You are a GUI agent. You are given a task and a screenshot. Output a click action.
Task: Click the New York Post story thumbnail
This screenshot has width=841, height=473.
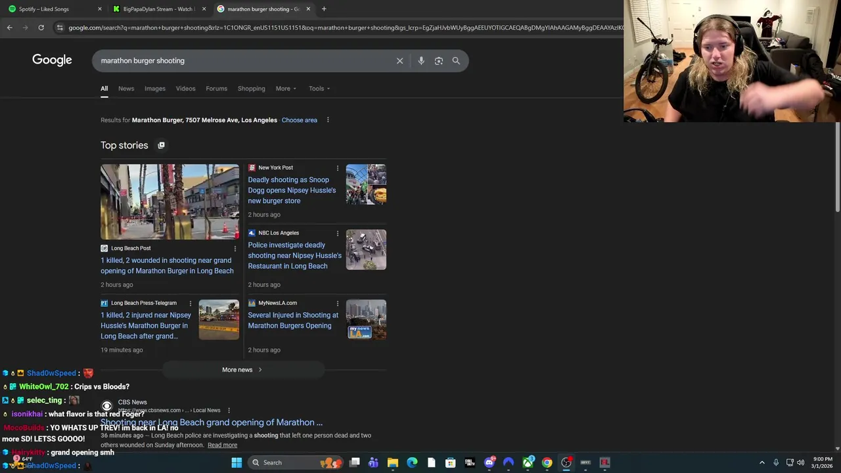coord(366,185)
